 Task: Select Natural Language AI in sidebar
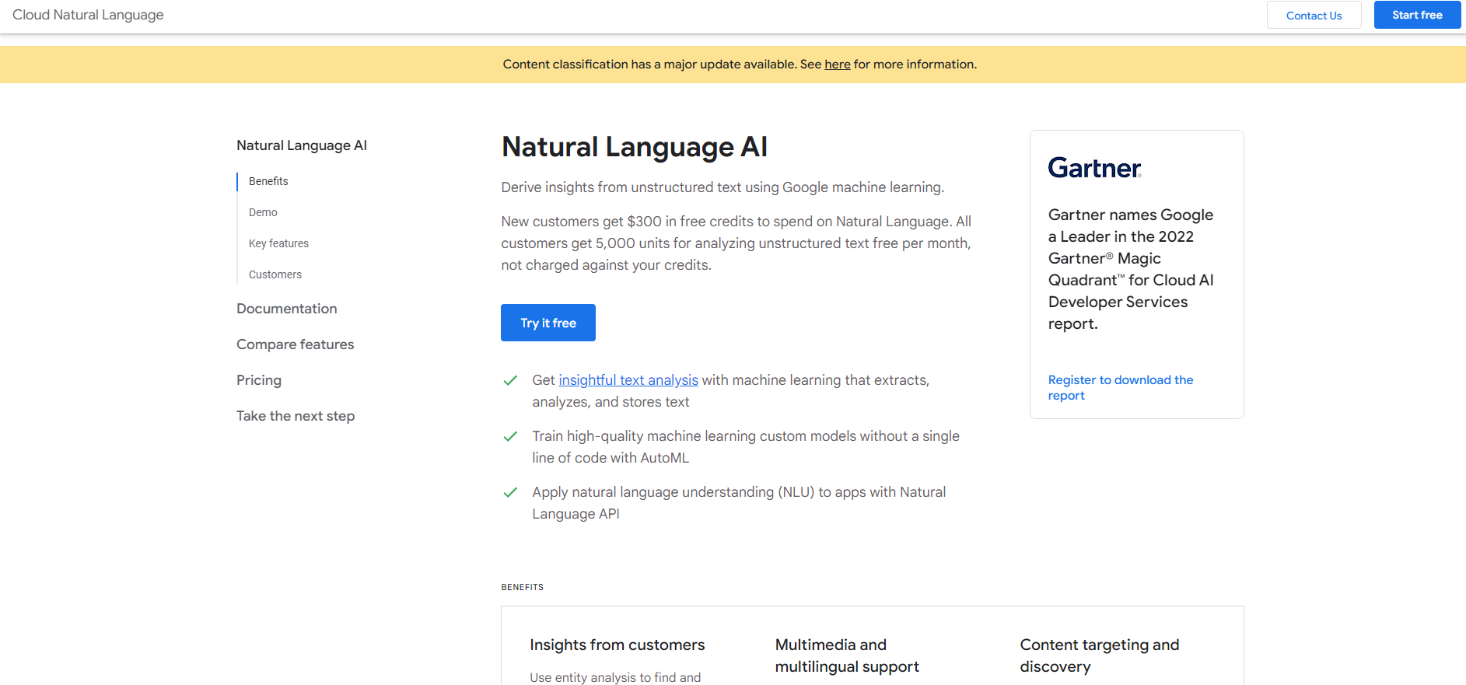pos(302,145)
